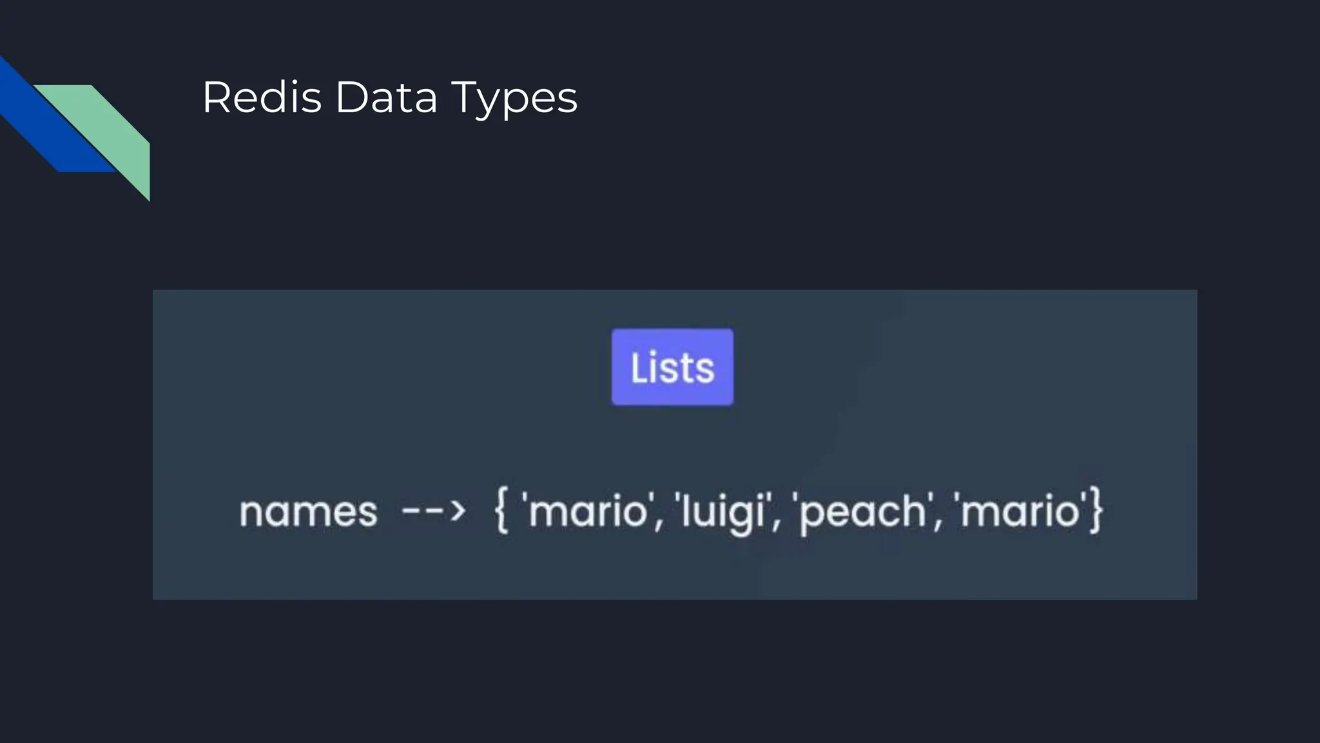Select the slide title Redis Data Types
This screenshot has width=1320, height=743.
point(390,98)
